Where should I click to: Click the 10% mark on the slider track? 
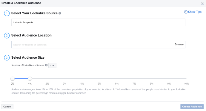coord(186,79)
